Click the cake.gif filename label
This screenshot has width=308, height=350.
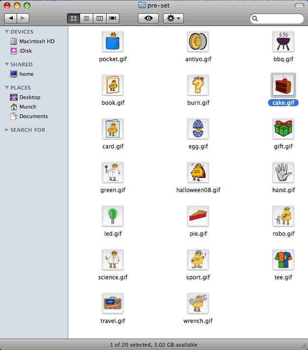283,103
